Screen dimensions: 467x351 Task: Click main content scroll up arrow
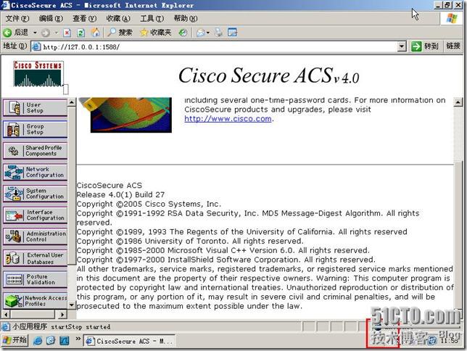coord(458,102)
